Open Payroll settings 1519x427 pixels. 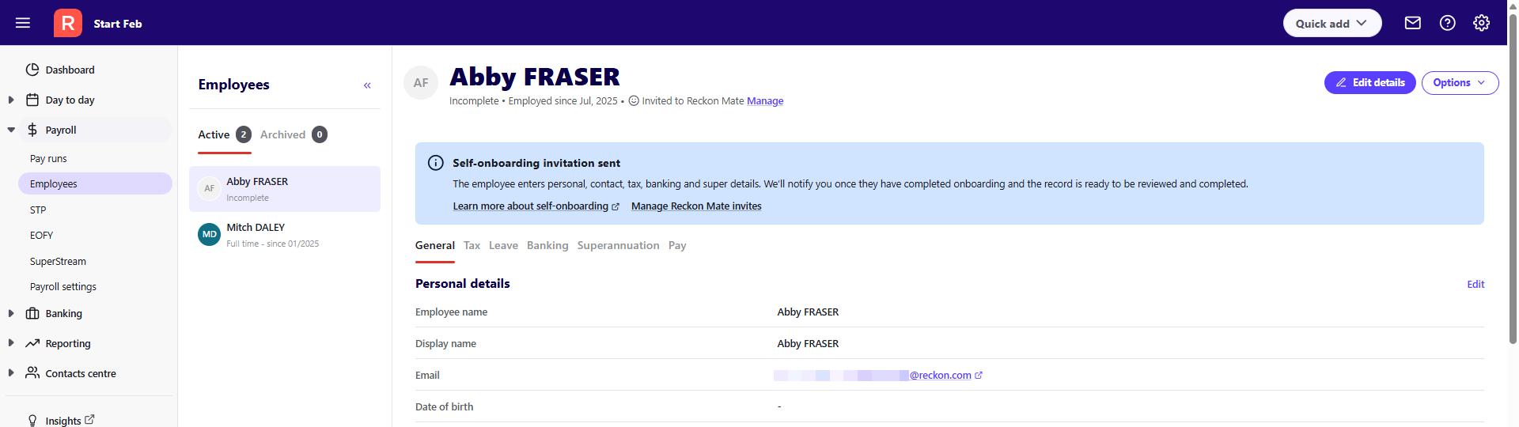click(x=63, y=286)
